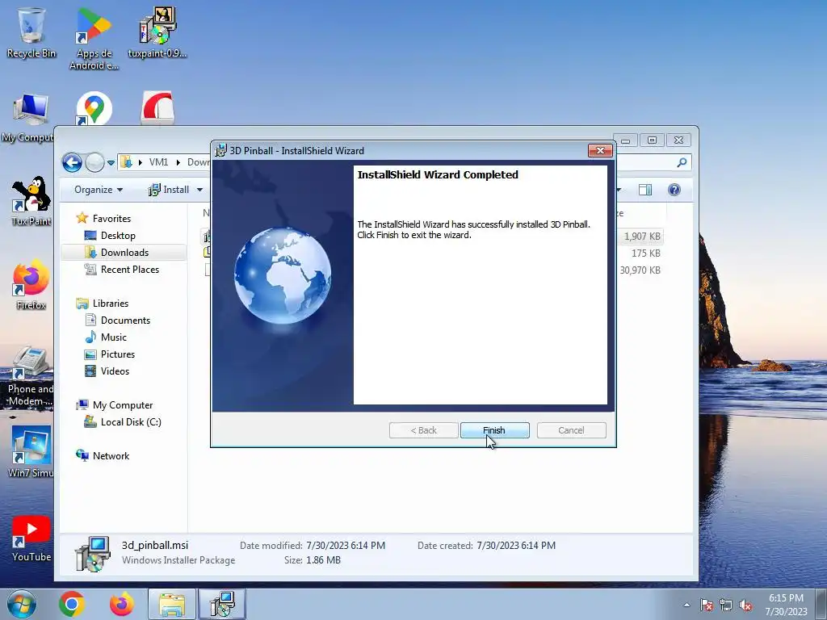The width and height of the screenshot is (827, 620).
Task: Click the 3d_pinball.msi details pane thumbnail
Action: 92,554
